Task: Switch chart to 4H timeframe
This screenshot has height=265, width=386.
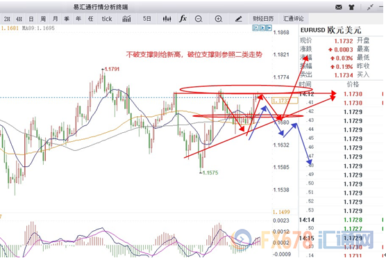Action: 19,19
